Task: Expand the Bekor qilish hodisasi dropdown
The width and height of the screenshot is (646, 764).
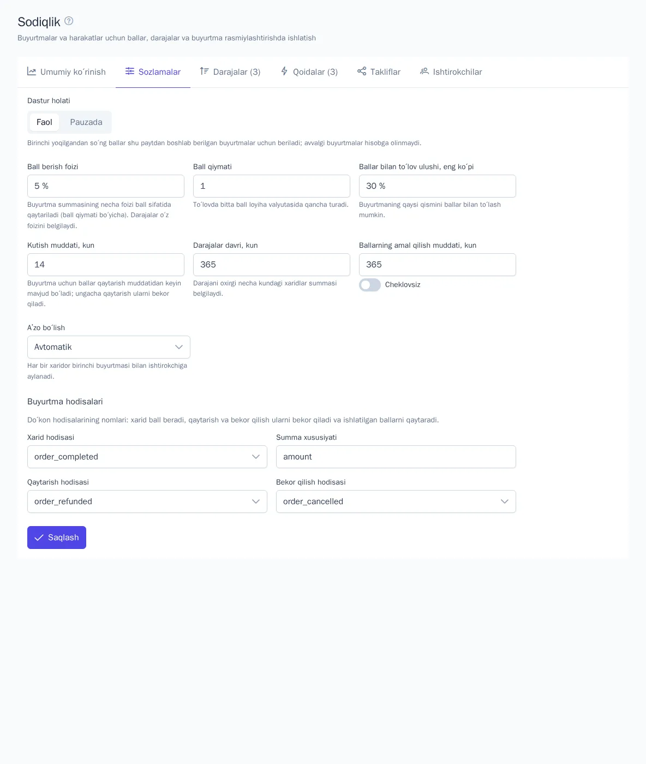Action: (x=396, y=502)
